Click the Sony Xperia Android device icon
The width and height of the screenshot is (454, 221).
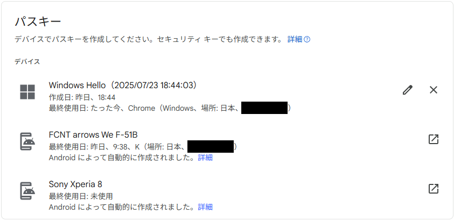pyautogui.click(x=27, y=191)
